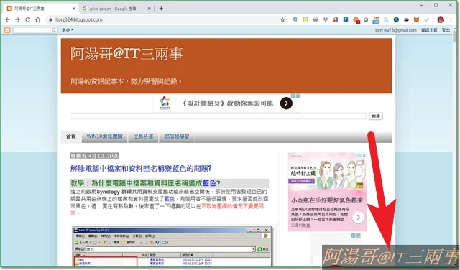Open the pale document extension icon

pyautogui.click(x=386, y=19)
